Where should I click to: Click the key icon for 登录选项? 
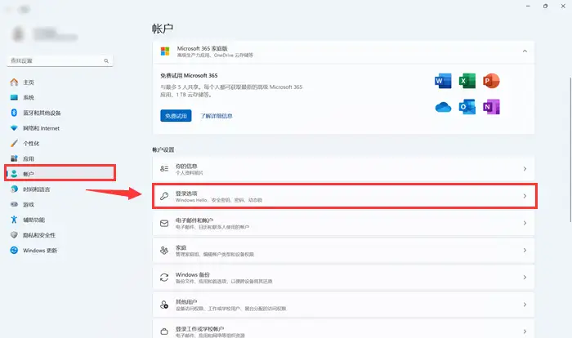pos(164,196)
